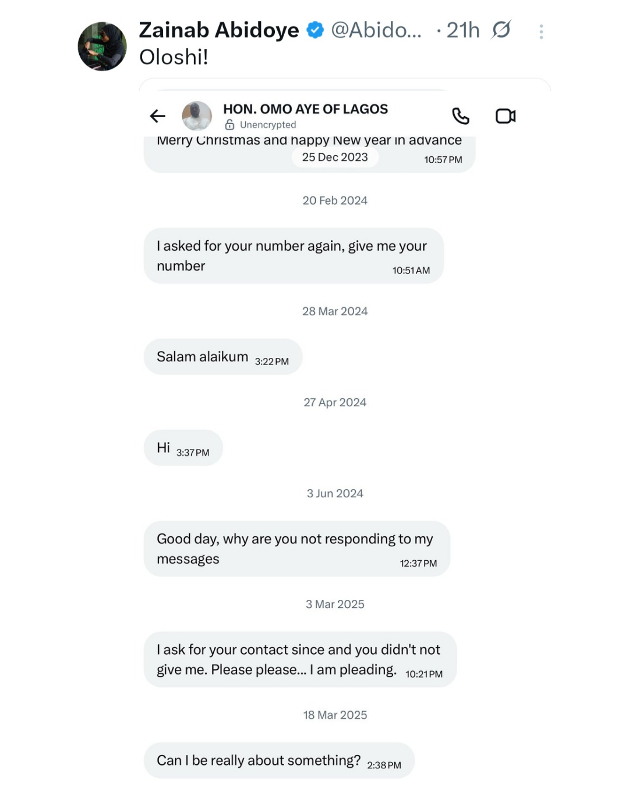Click the Oloshi! tweet text
Screen dimensions: 629x787
[x=173, y=58]
